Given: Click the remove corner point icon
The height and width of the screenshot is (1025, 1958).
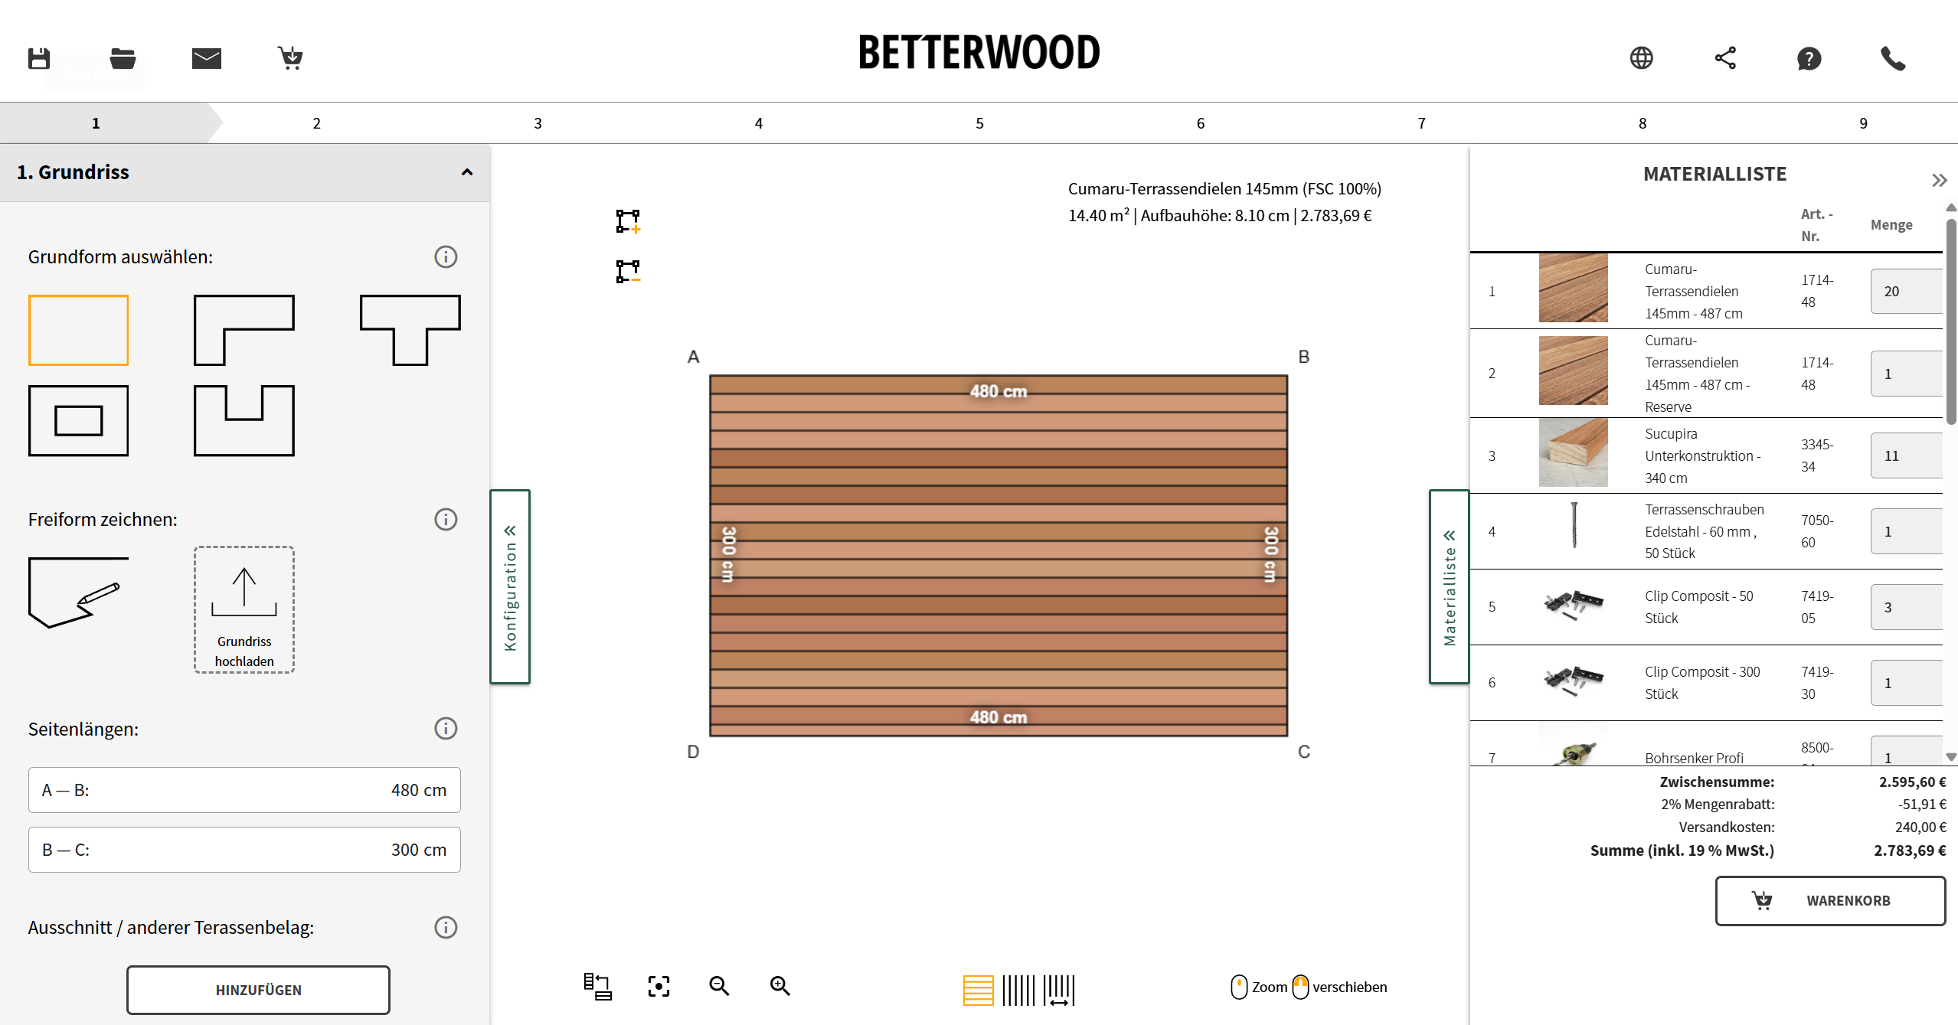Looking at the screenshot, I should click(x=628, y=271).
